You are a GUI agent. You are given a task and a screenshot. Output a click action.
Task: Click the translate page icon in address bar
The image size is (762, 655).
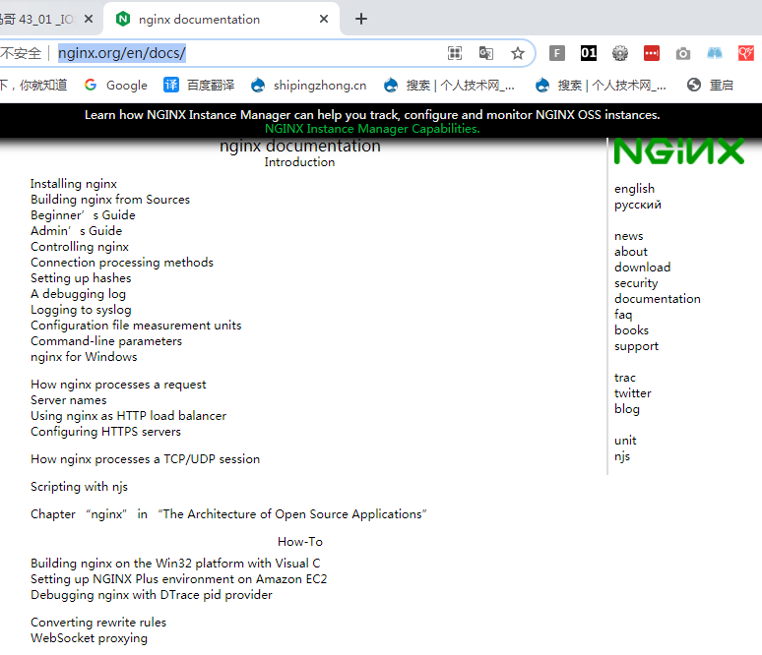(486, 53)
